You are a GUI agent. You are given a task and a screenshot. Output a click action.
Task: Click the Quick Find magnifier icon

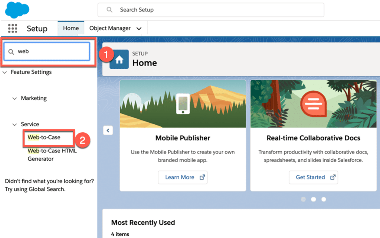point(11,52)
